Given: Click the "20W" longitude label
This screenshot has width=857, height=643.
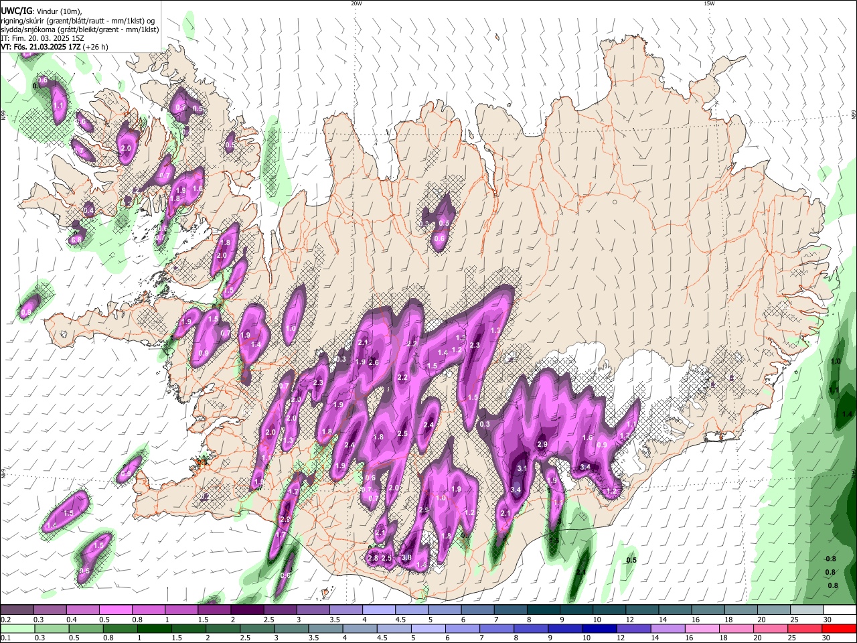Looking at the screenshot, I should pos(356,3).
